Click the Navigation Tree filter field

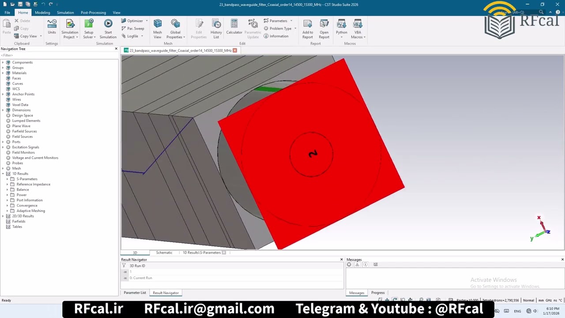click(x=59, y=55)
